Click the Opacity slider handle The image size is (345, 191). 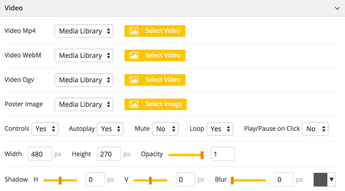click(x=202, y=155)
